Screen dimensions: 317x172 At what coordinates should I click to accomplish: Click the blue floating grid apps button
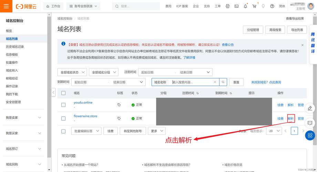(310, 135)
